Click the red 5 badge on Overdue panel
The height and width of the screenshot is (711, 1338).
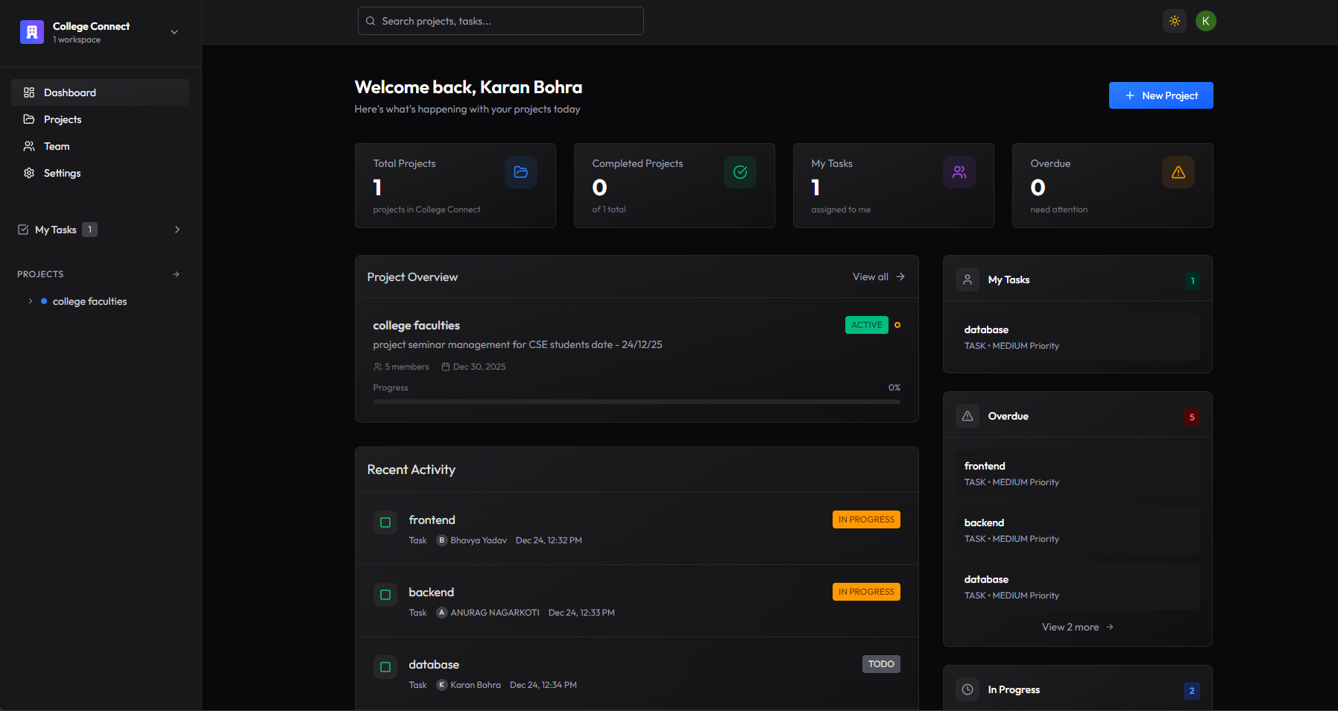[1192, 417]
